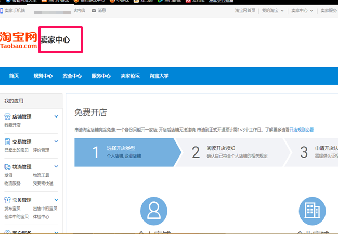Open 评价管理 in sidebar
Image resolution: width=338 pixels, height=234 pixels.
[41, 150]
